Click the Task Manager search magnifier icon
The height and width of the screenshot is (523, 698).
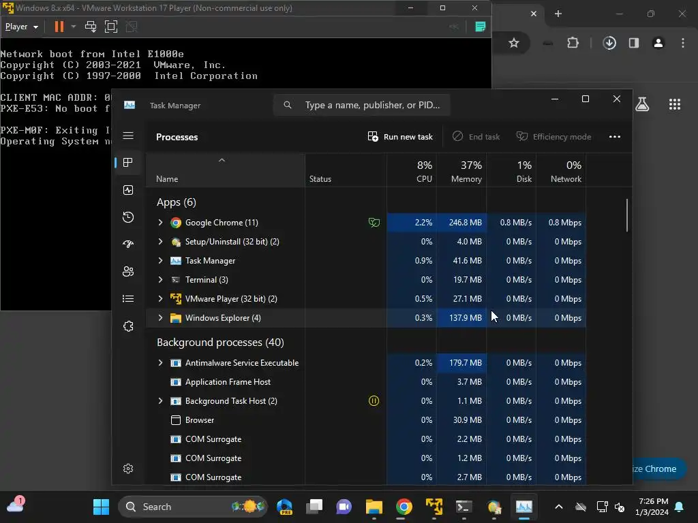[288, 105]
